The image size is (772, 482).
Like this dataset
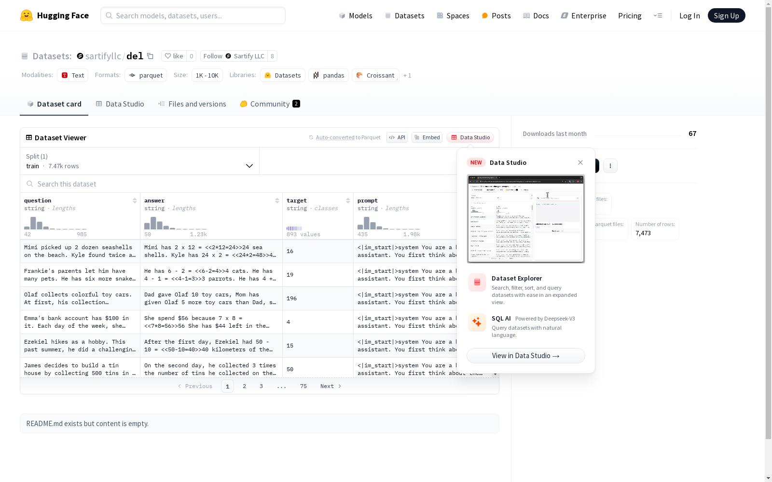click(174, 56)
